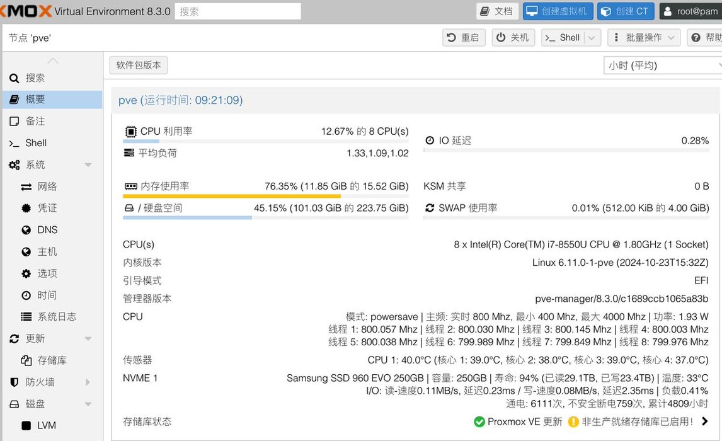This screenshot has height=441, width=722.
Task: Open 系统日志 list icon item
Action: pyautogui.click(x=26, y=317)
